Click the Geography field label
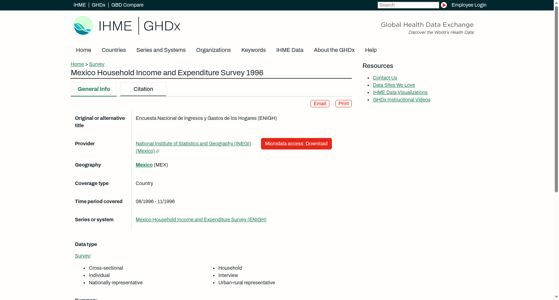 tap(88, 165)
